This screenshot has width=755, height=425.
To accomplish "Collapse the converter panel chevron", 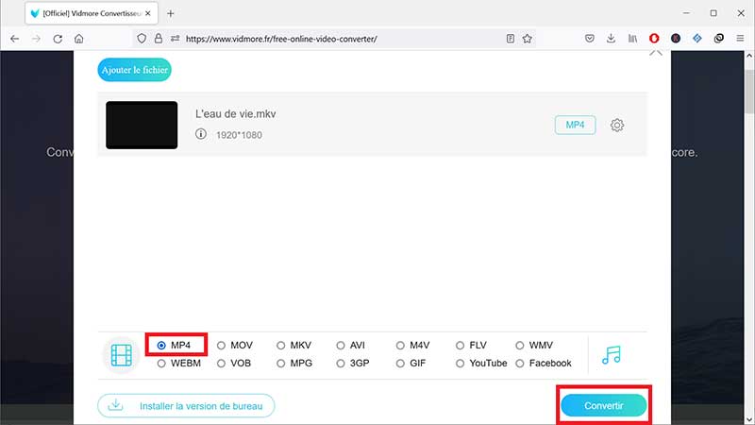I will click(656, 52).
